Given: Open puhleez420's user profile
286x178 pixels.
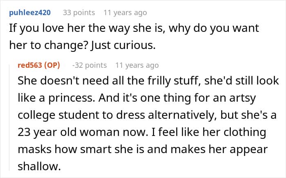Looking at the screenshot, I should [x=29, y=13].
